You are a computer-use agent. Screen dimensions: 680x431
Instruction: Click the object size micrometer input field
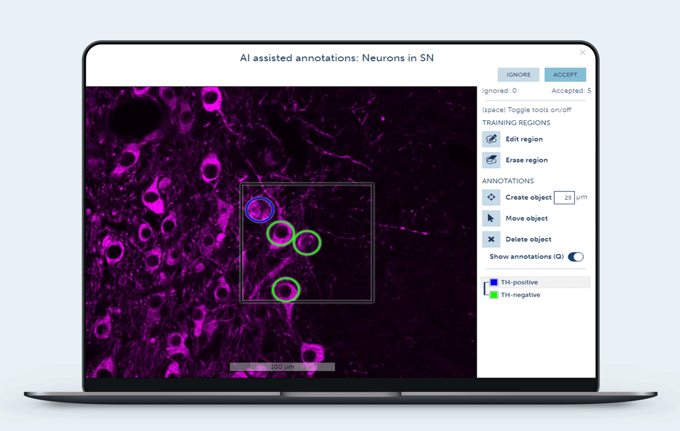(564, 197)
